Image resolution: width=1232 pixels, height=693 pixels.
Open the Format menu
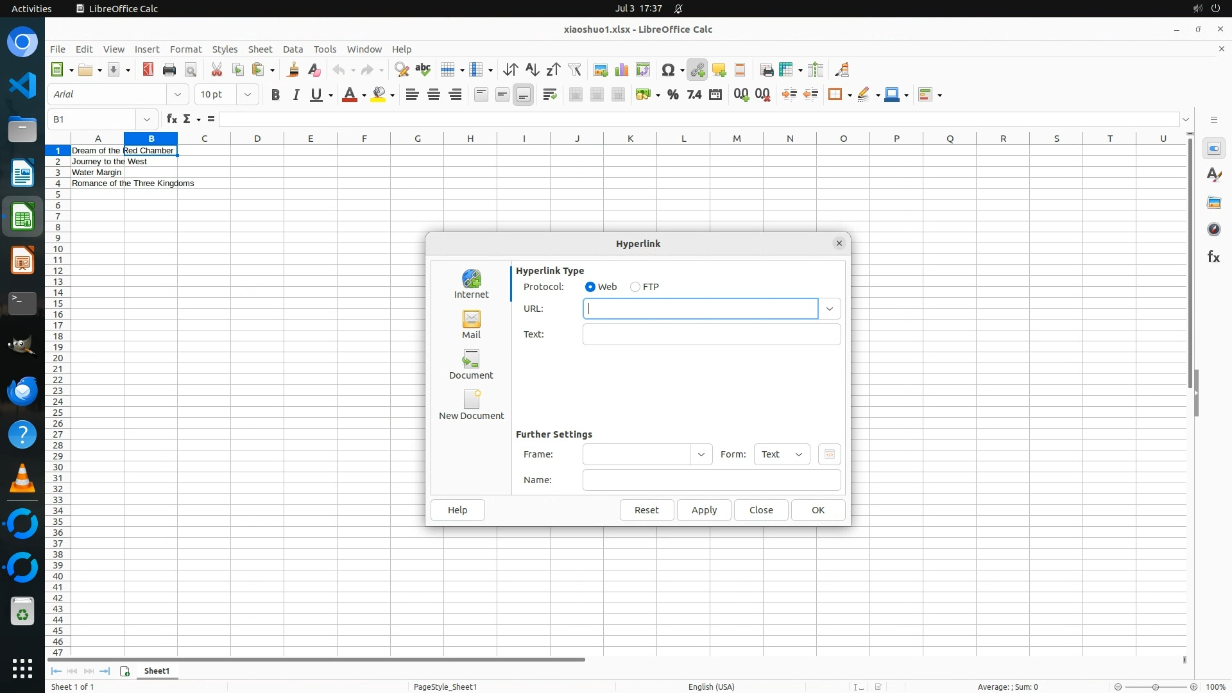pos(185,49)
